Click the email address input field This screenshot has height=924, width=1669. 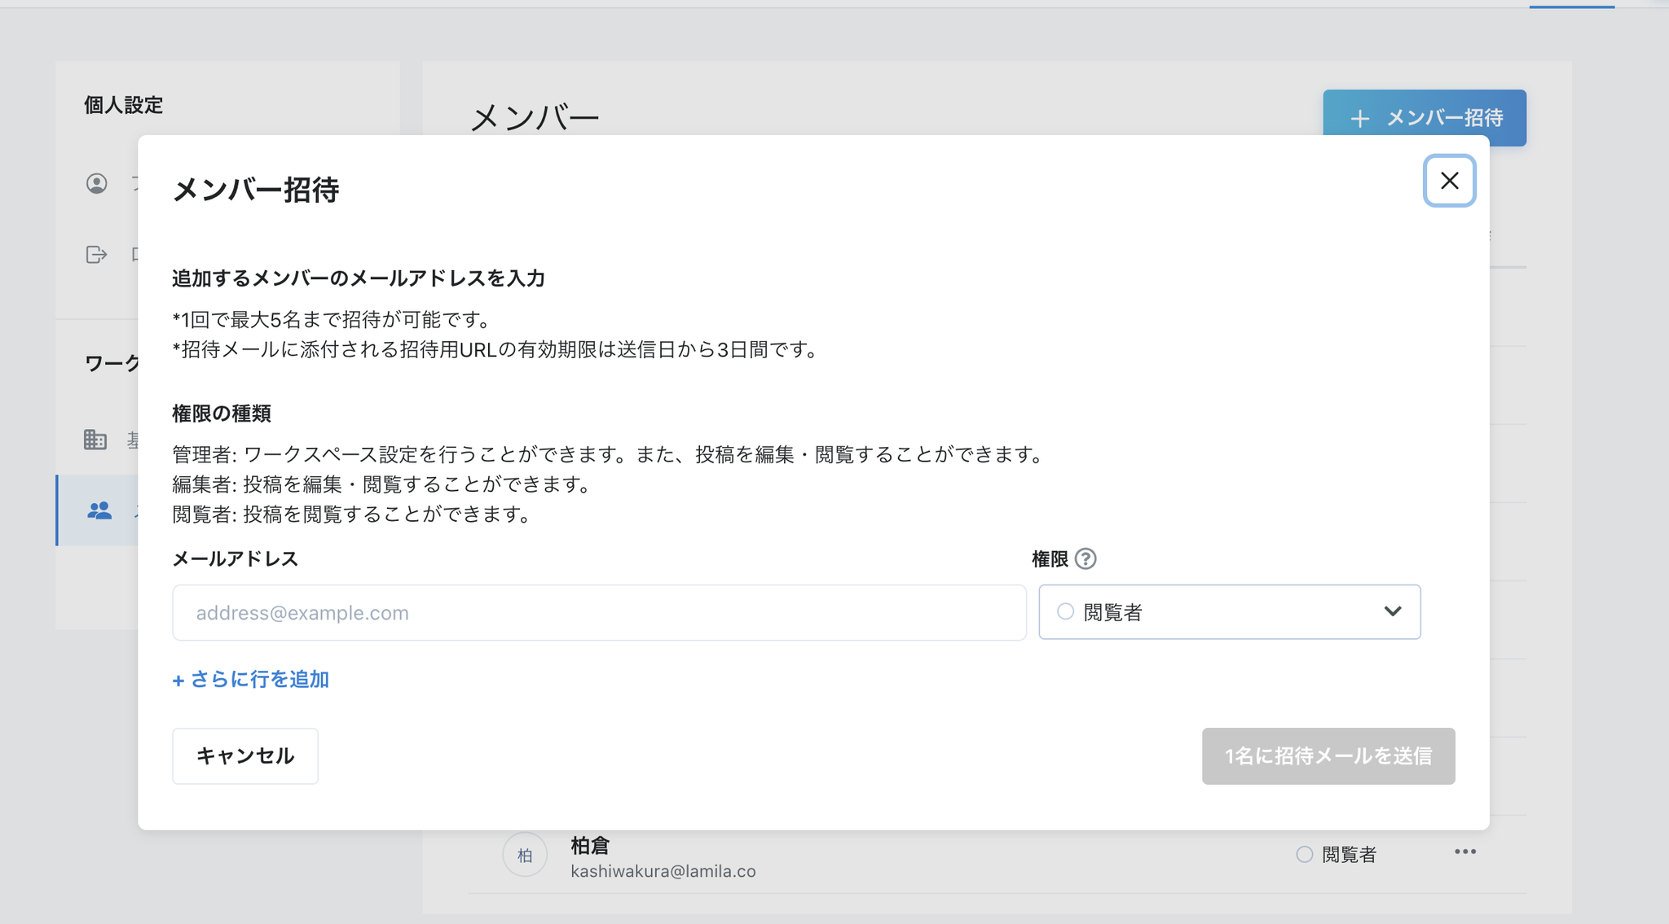tap(599, 613)
